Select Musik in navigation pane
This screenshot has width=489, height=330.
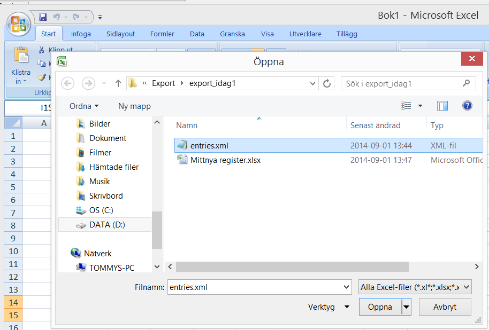100,181
